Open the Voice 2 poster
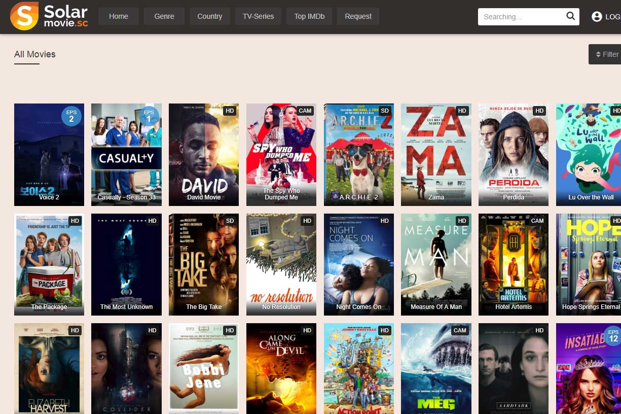Screen dimensions: 621x414 point(49,155)
